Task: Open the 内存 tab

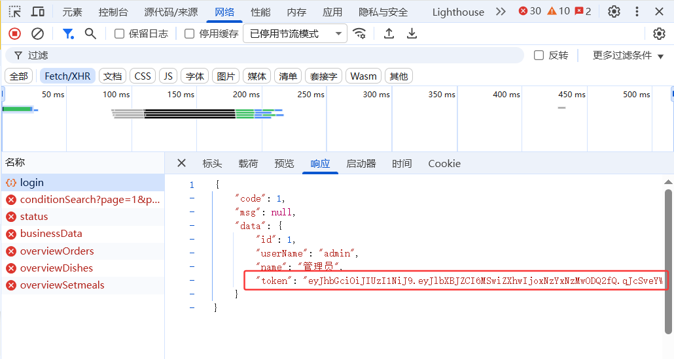Action: coord(296,12)
